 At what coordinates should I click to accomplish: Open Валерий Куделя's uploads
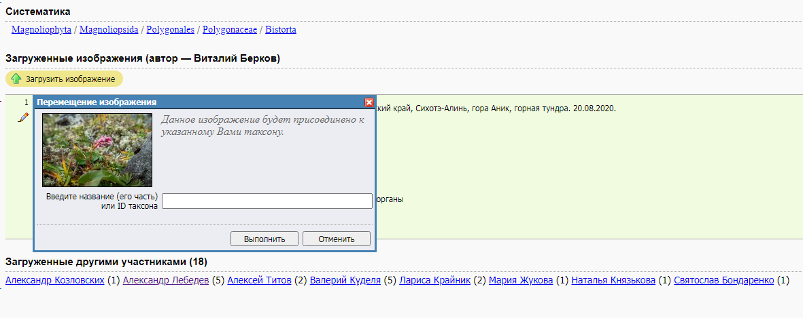[345, 280]
